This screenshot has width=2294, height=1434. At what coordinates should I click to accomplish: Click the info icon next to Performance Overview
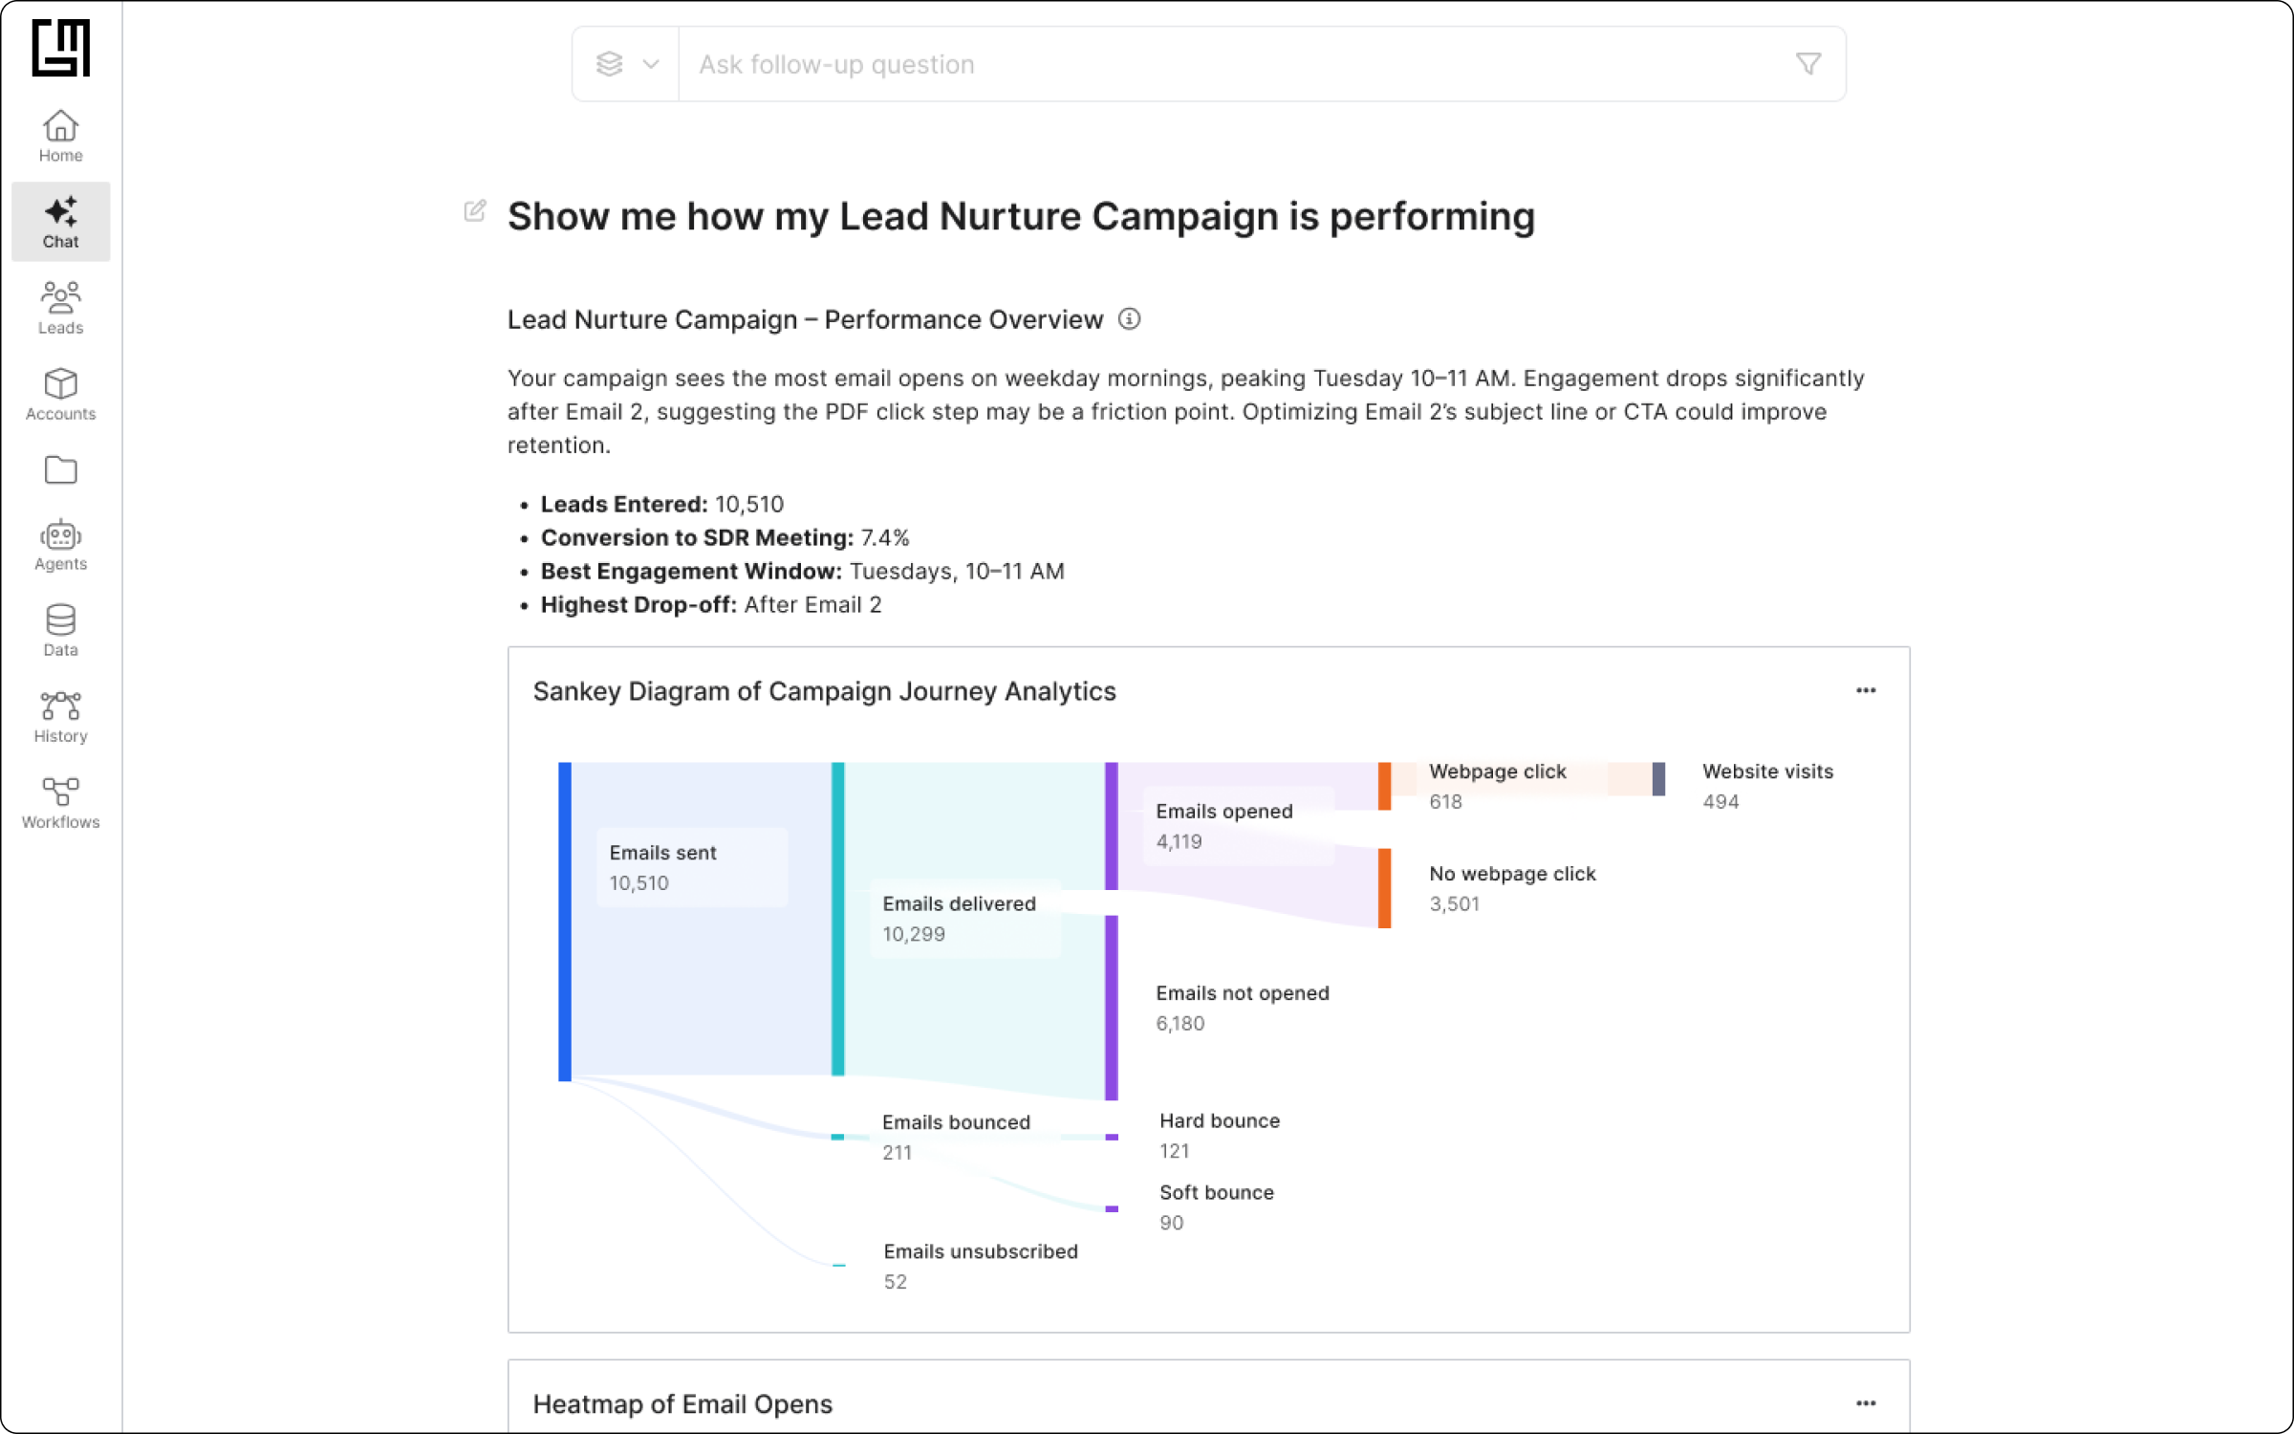point(1129,319)
